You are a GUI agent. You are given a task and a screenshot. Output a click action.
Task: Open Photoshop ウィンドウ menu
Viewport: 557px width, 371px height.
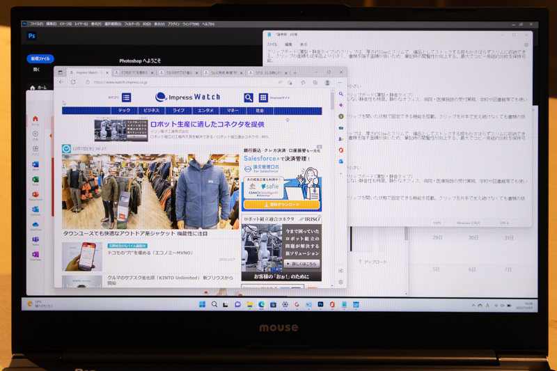[x=191, y=24]
